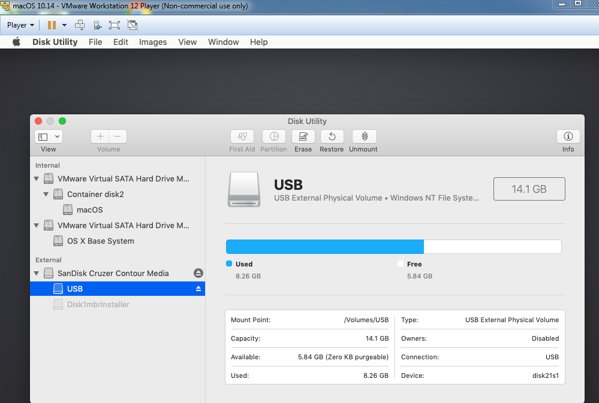Click the blue Used color swatch
The image size is (599, 403).
[x=229, y=263]
